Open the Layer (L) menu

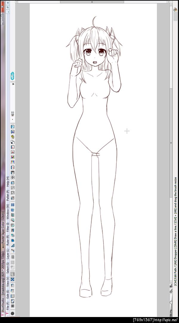8,254
